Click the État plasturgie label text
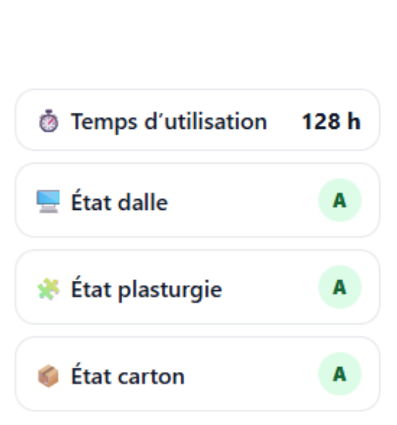 [147, 289]
